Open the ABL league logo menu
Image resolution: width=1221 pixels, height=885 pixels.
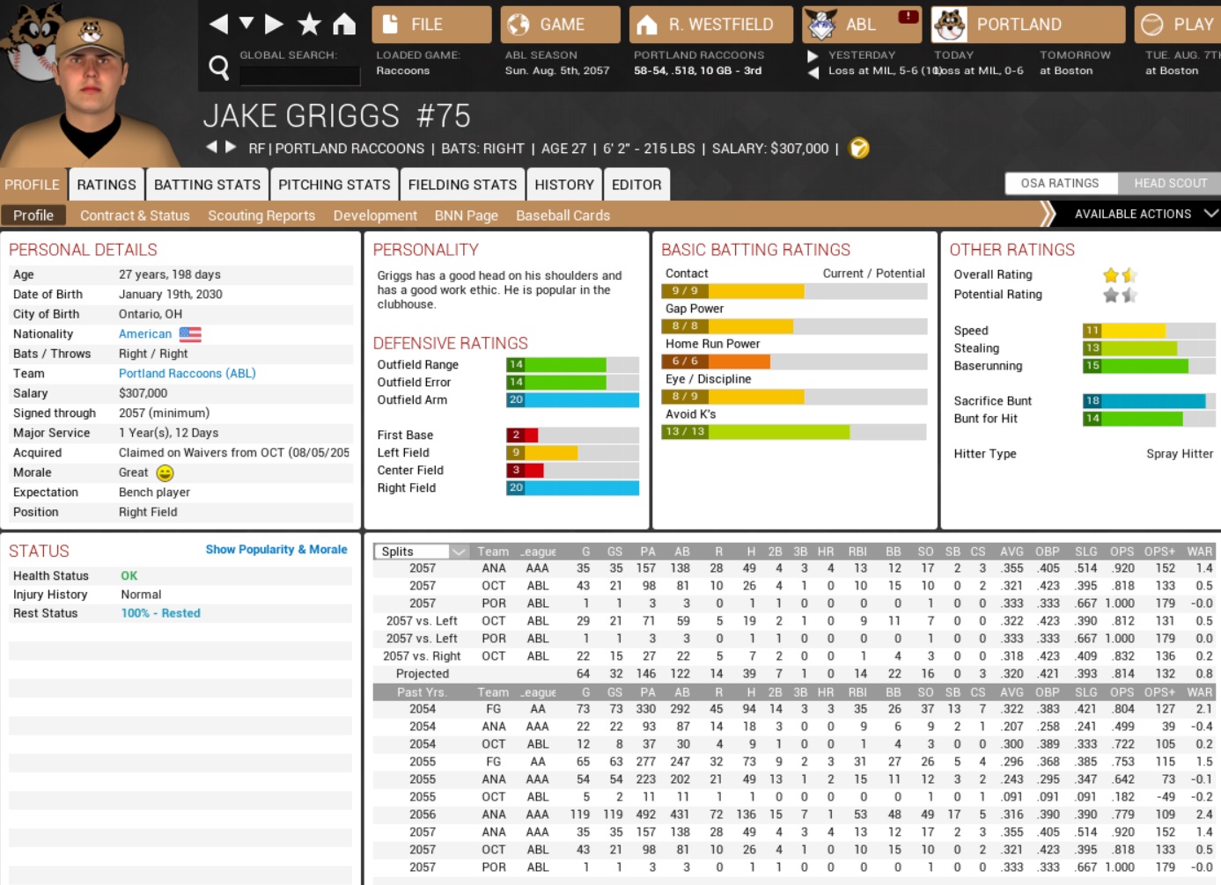point(821,25)
